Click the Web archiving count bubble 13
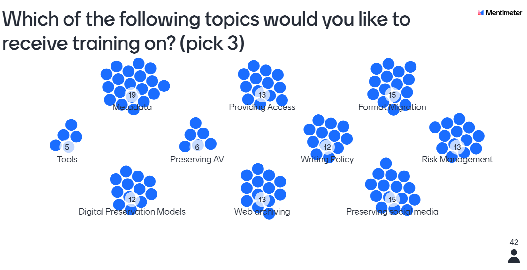Viewport: 527px width, 270px height. pyautogui.click(x=262, y=200)
